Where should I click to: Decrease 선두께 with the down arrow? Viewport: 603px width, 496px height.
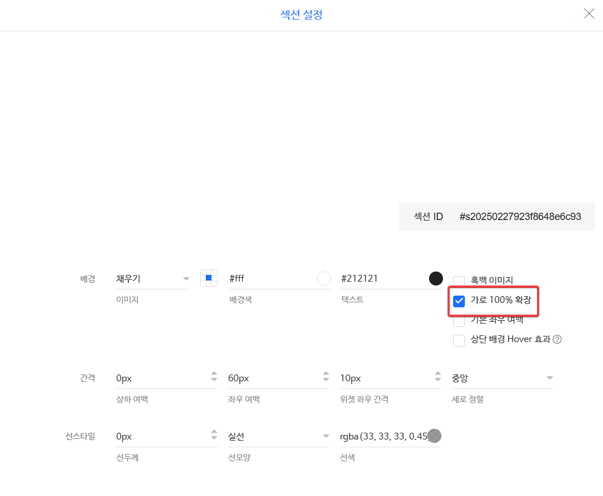pos(214,439)
